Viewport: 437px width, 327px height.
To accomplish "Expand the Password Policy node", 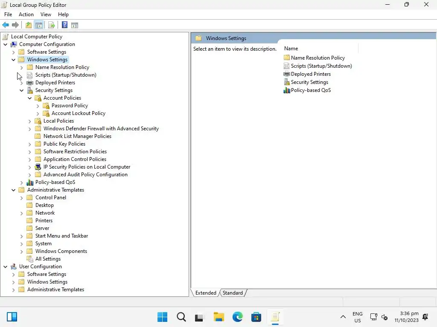I will 38,106.
